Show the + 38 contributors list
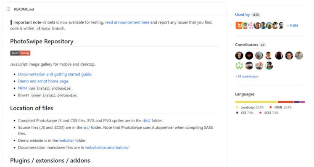This screenshot has height=167, width=314. (247, 77)
